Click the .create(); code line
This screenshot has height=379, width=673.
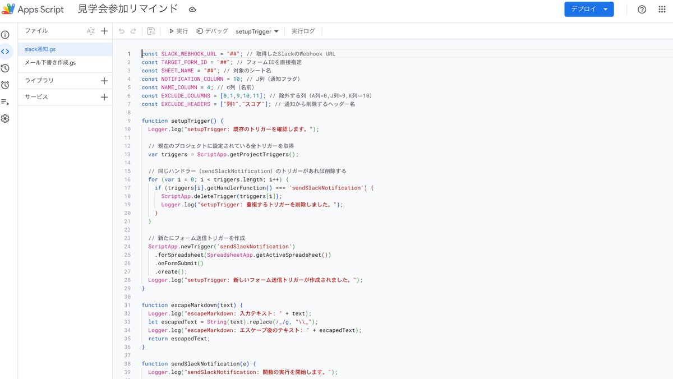tap(171, 272)
